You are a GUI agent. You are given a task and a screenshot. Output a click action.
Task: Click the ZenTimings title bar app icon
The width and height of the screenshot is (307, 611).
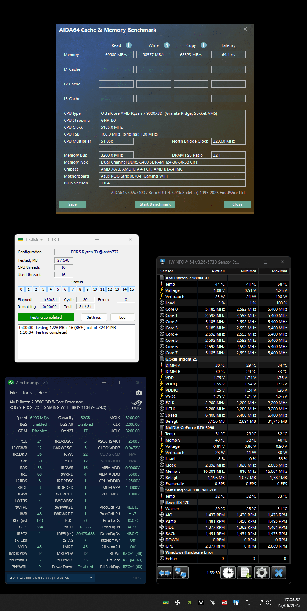[11, 383]
